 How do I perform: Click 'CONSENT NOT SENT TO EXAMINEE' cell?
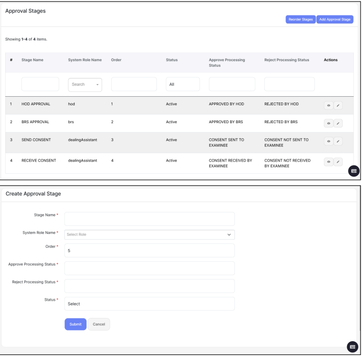coord(286,142)
